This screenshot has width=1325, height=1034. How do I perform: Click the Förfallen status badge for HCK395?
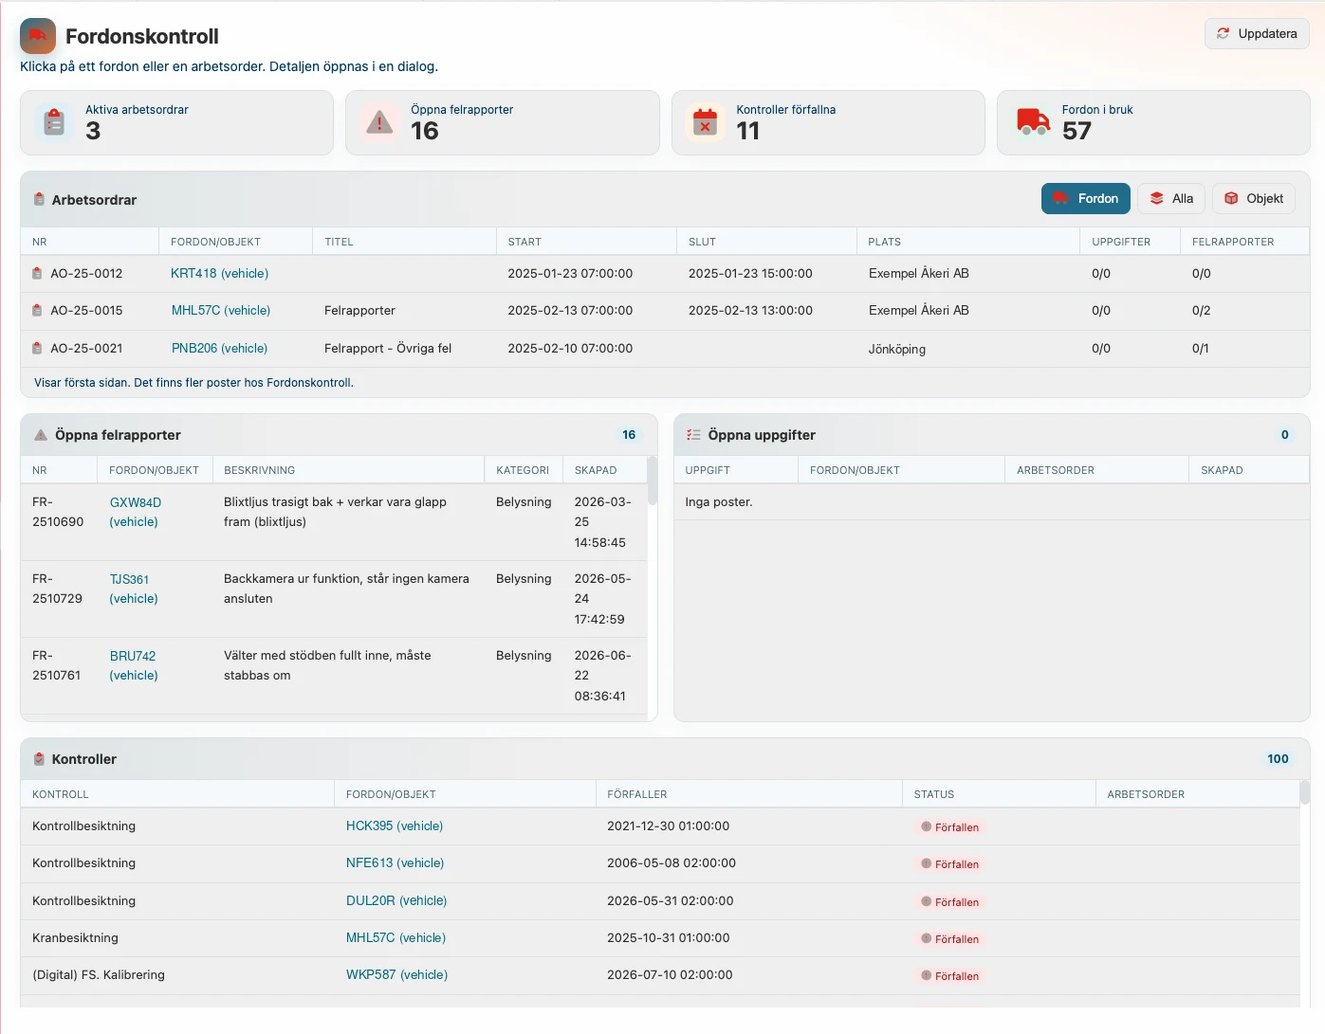949,827
